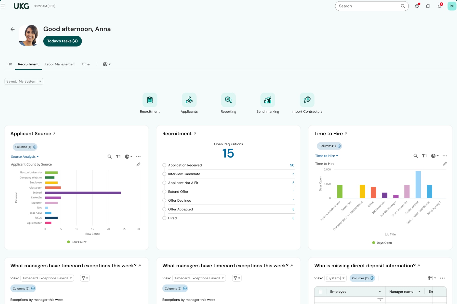Click the notifications bell icon

pyautogui.click(x=439, y=6)
